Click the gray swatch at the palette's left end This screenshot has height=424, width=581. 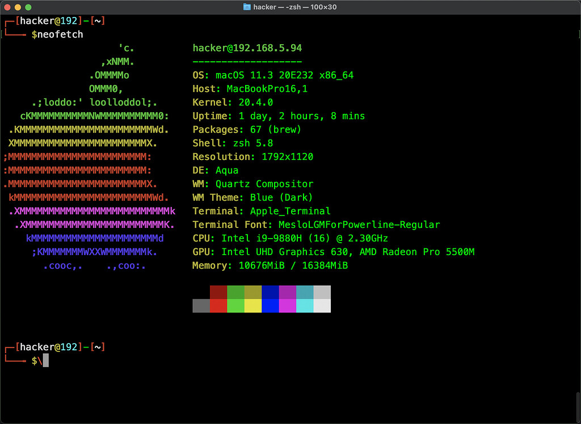click(201, 306)
